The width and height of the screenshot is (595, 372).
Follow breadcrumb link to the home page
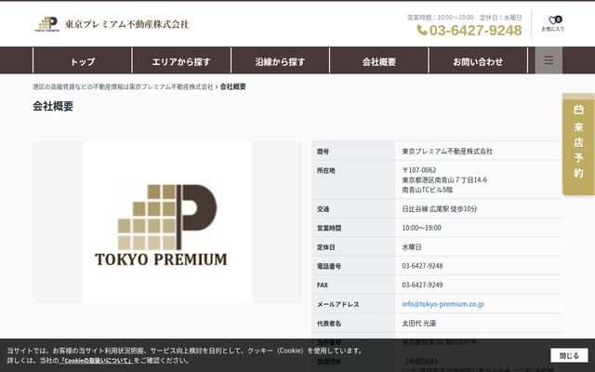123,86
